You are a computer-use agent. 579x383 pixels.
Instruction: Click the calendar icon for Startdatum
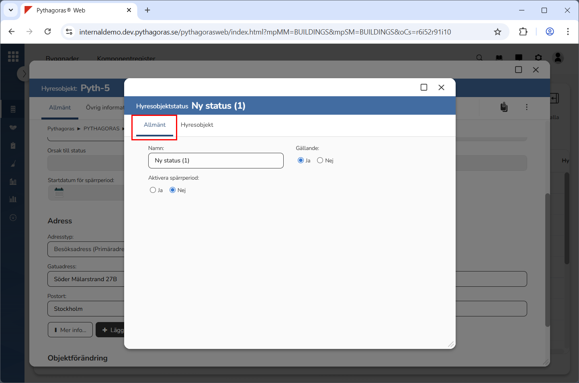[59, 193]
